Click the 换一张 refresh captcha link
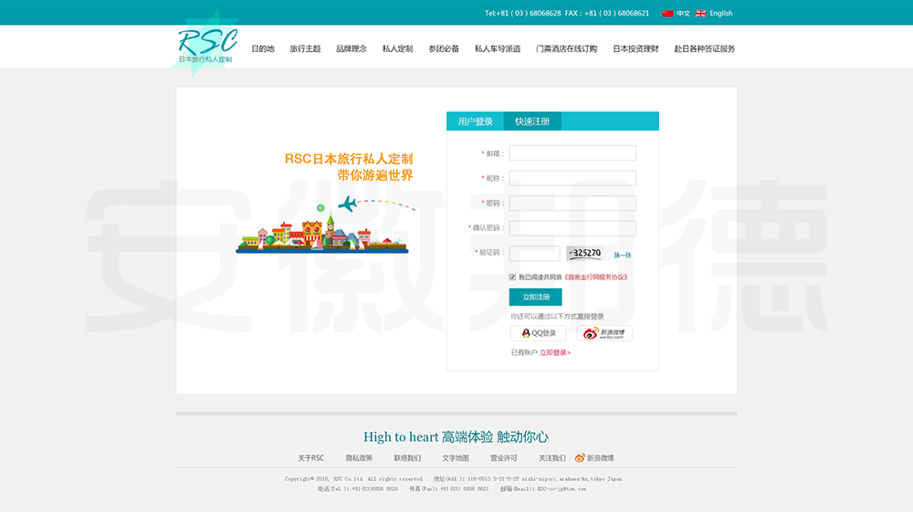This screenshot has height=512, width=913. pyautogui.click(x=622, y=255)
